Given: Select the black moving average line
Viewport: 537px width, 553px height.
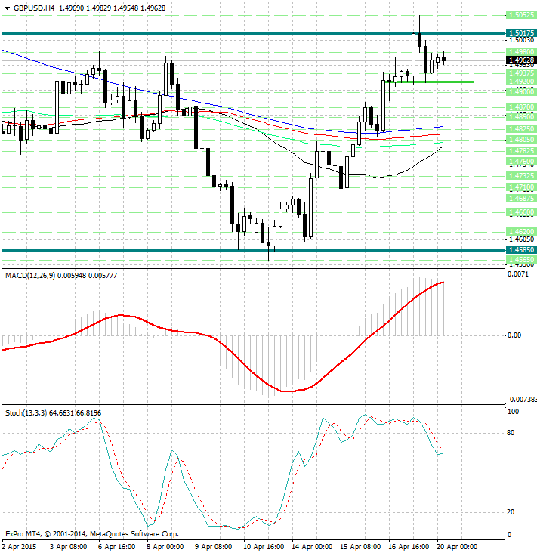Looking at the screenshot, I should [276, 143].
